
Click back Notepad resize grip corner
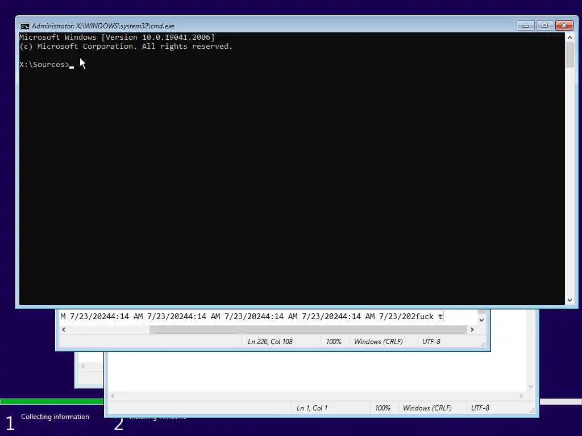click(x=532, y=411)
